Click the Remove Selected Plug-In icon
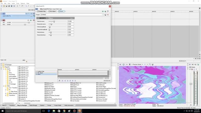 105,11
